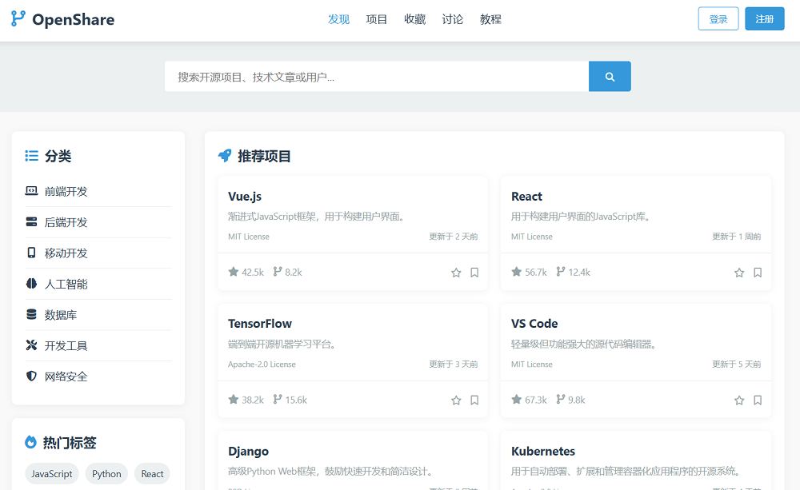Click the flame icon next to 热门标签
This screenshot has width=800, height=490.
pyautogui.click(x=30, y=442)
